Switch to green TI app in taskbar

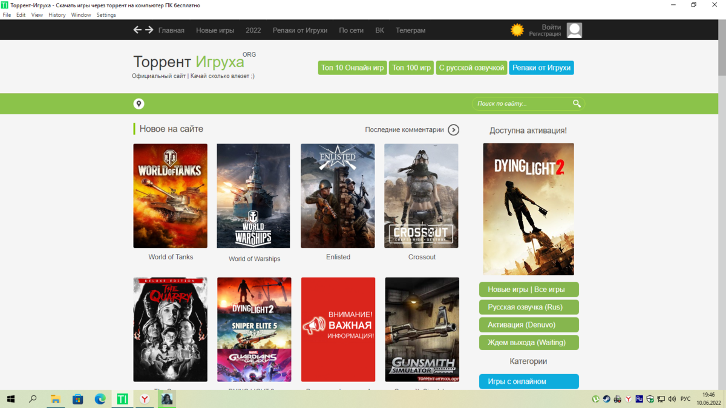point(122,399)
